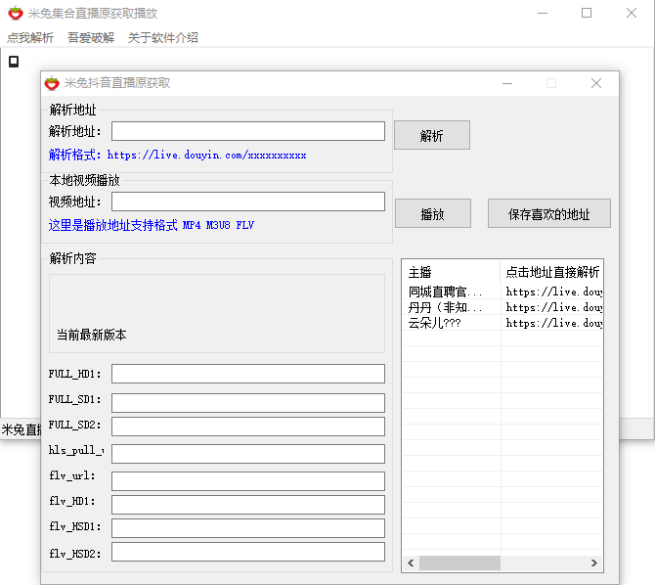Viewport: 655px width, 585px height.
Task: Click the FULL_SD1 text field
Action: [248, 403]
